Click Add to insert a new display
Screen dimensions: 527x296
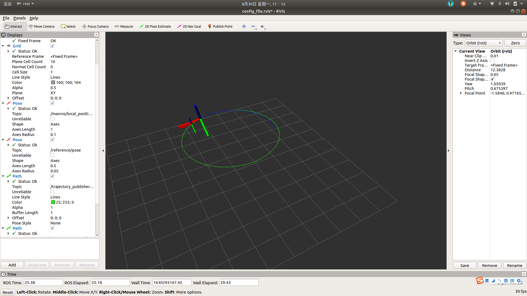pyautogui.click(x=12, y=265)
